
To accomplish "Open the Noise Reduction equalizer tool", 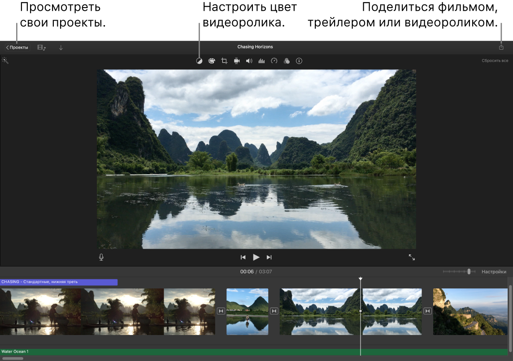I will (262, 61).
